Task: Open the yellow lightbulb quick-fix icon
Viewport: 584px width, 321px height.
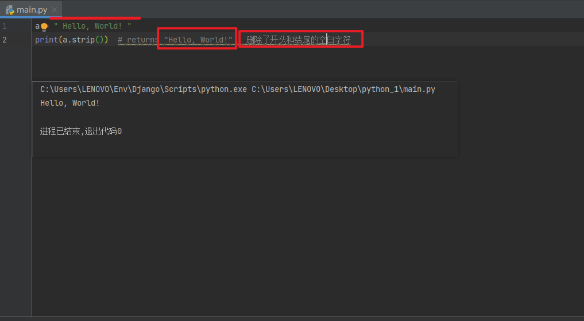Action: (x=44, y=27)
